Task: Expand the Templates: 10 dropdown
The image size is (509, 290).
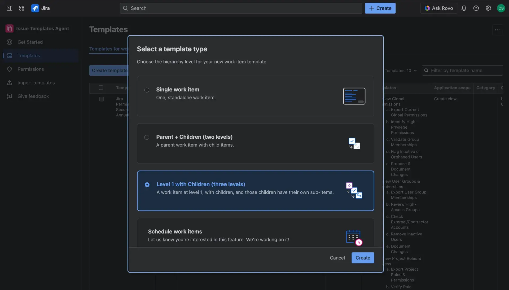Action: tap(401, 71)
